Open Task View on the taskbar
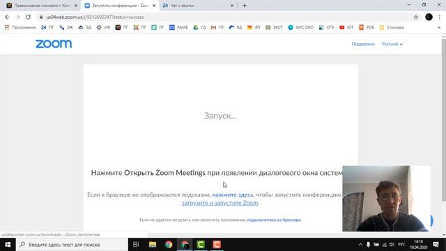 point(136,245)
